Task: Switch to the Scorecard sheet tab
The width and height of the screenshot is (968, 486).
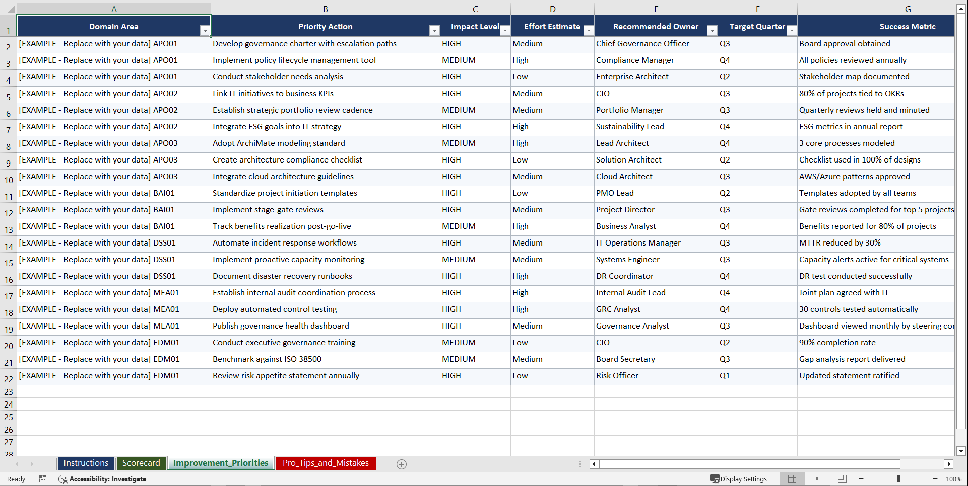Action: [x=142, y=463]
